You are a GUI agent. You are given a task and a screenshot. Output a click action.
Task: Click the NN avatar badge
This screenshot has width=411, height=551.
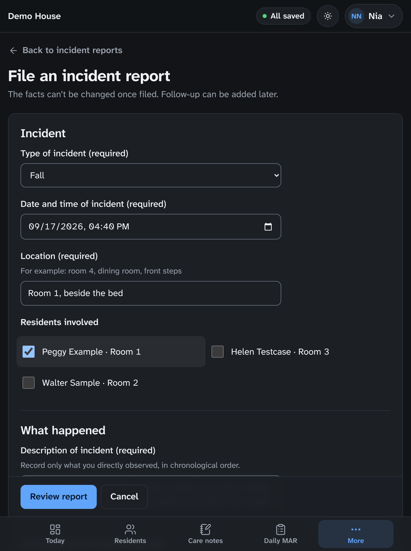coord(356,16)
